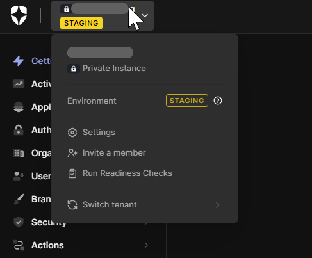This screenshot has height=258, width=312.
Task: Click the outlined STAGING environment badge
Action: coord(187,101)
